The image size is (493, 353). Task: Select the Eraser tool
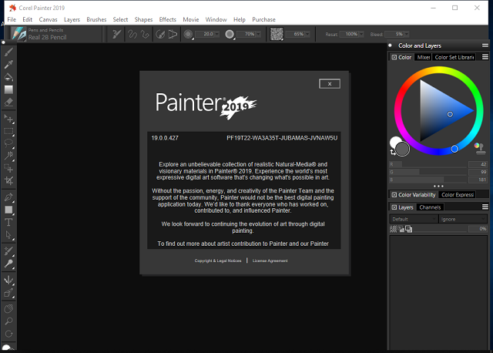[x=8, y=103]
